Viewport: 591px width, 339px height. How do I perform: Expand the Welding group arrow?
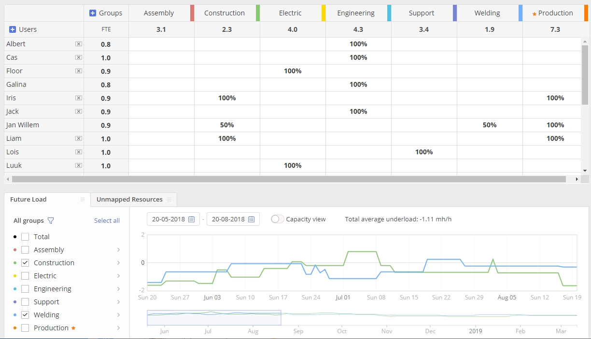click(x=118, y=315)
